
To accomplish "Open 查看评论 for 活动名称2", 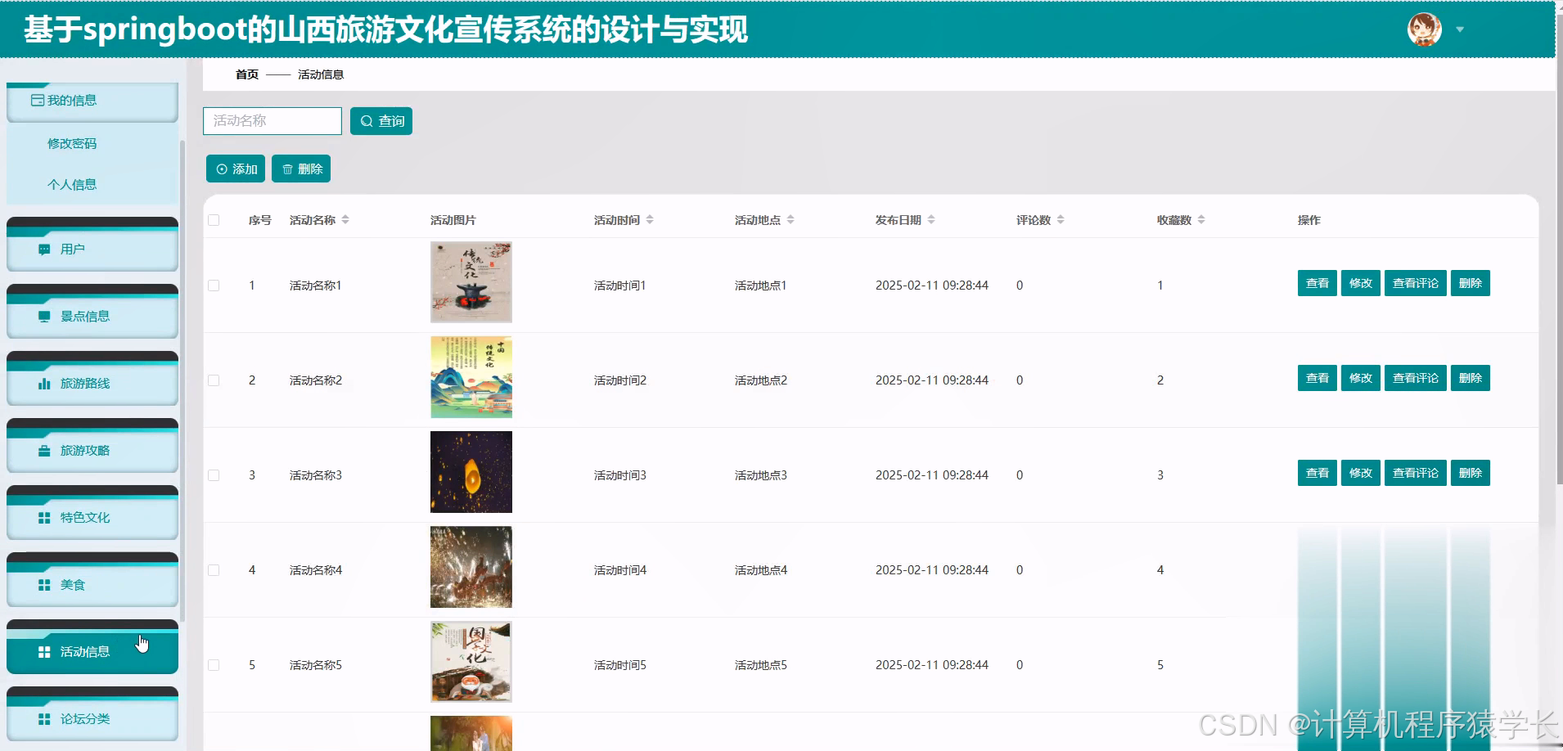I will [1415, 378].
